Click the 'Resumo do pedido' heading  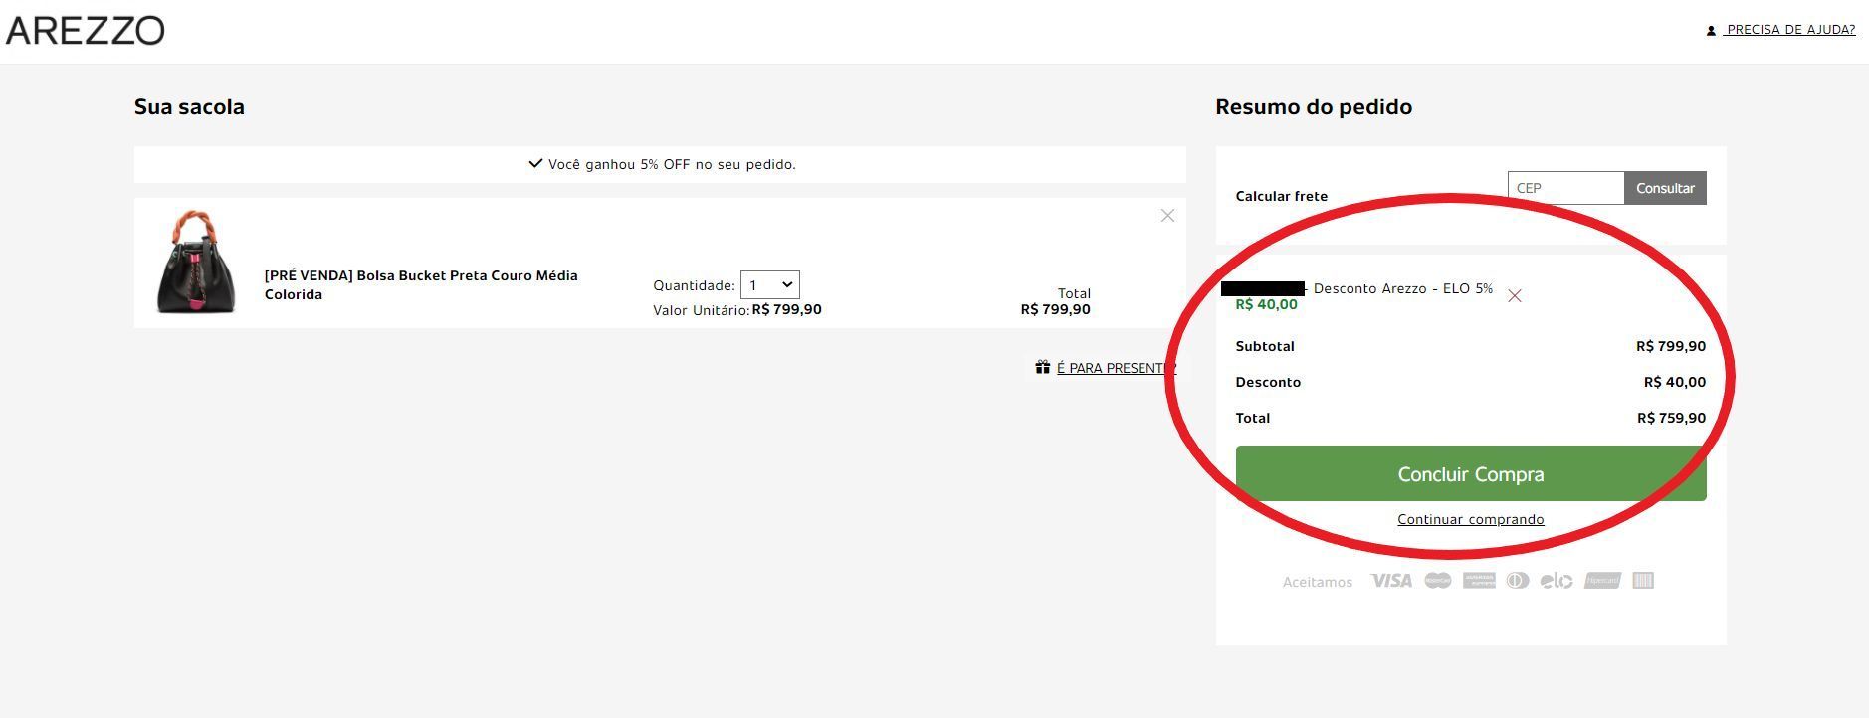[x=1314, y=107]
